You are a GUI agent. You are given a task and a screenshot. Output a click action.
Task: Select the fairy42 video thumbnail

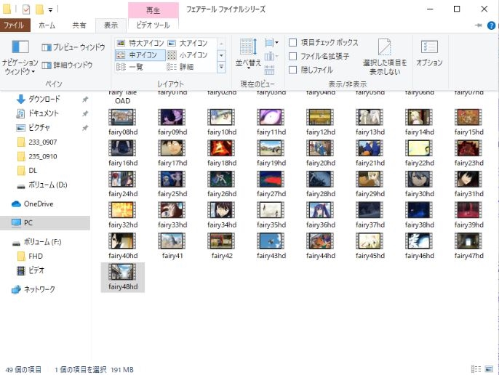click(221, 241)
